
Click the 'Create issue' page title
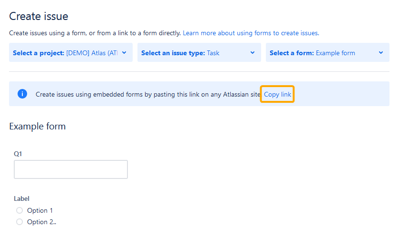39,16
